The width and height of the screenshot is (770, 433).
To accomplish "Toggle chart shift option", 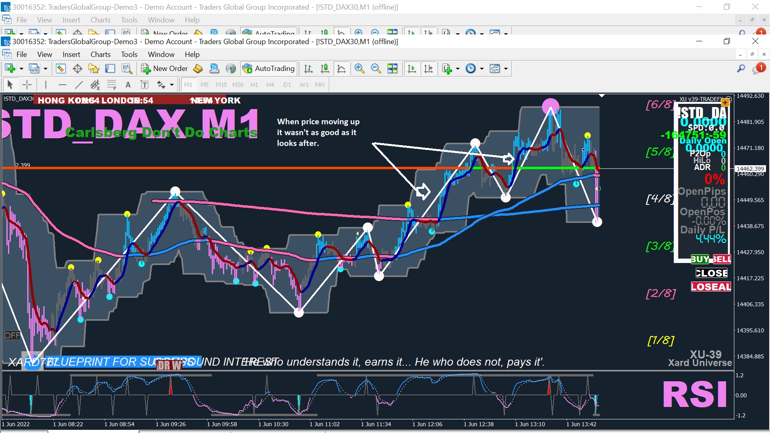I will point(428,69).
